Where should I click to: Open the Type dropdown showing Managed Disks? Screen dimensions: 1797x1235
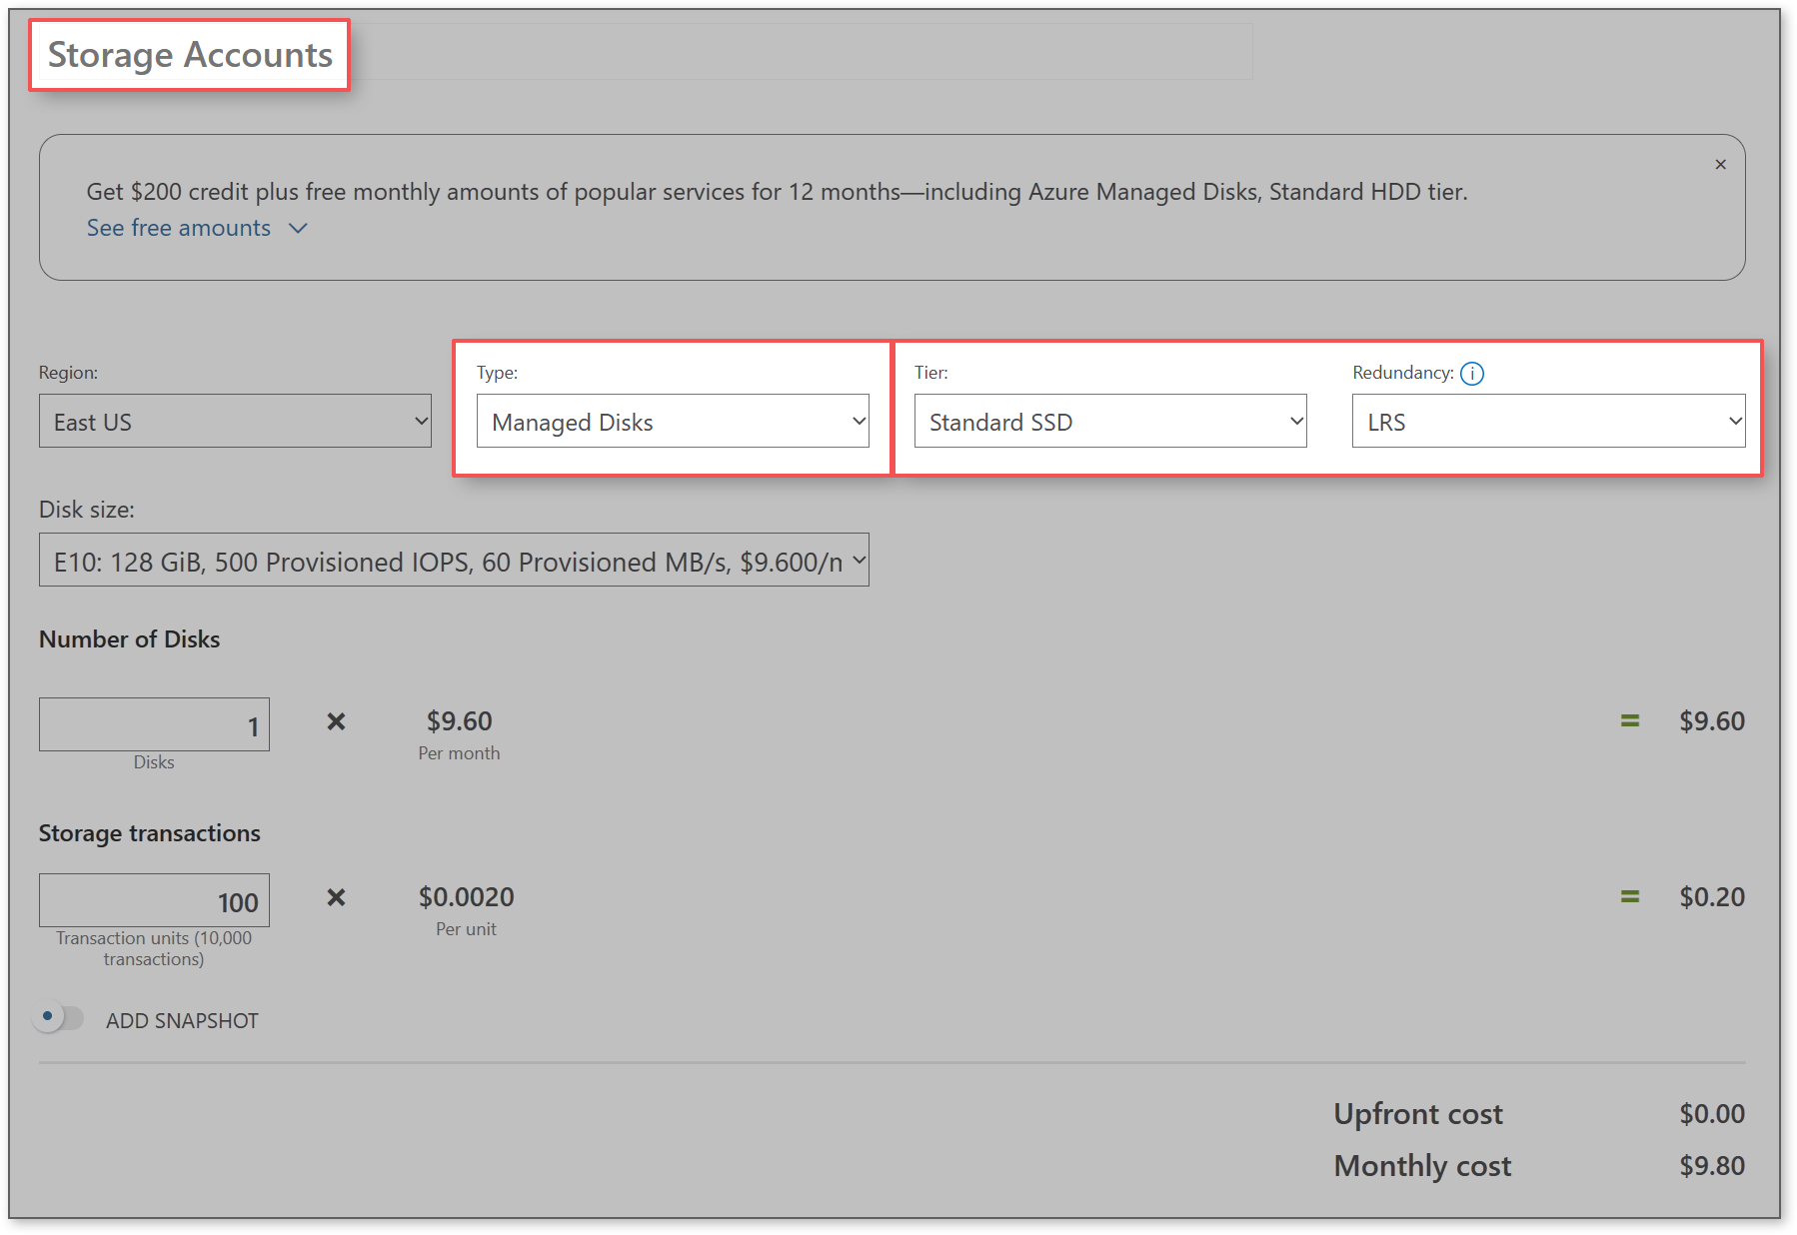[674, 421]
